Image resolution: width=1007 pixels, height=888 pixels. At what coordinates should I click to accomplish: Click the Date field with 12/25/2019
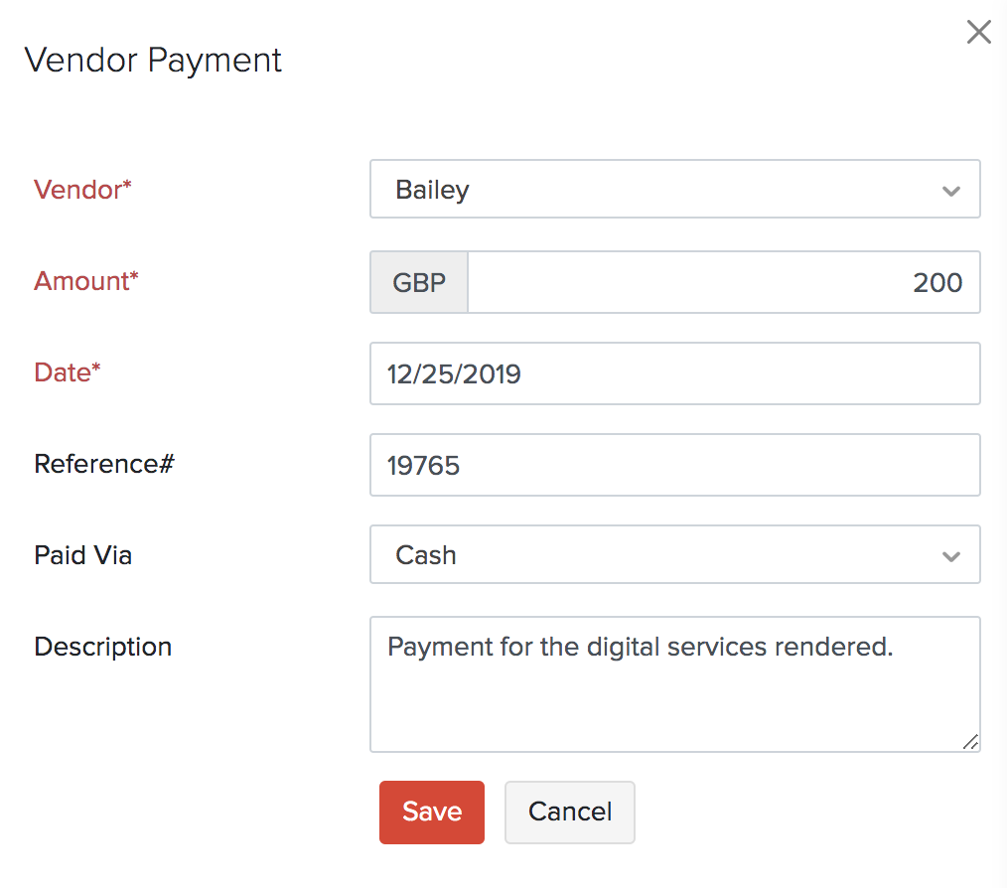click(x=674, y=373)
